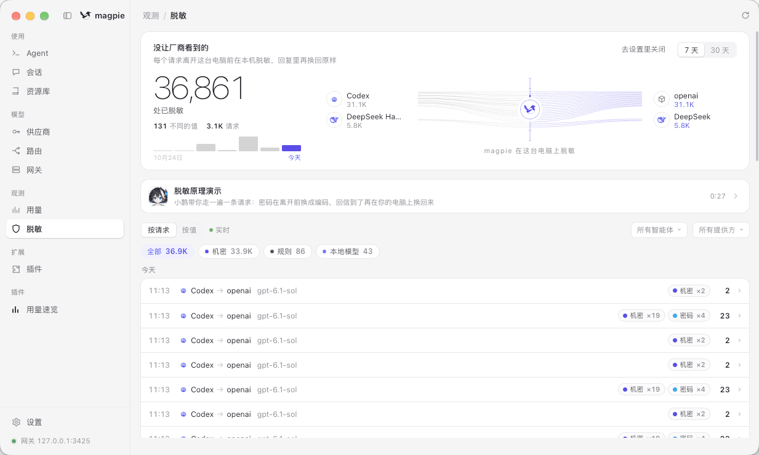The height and width of the screenshot is (455, 759).
Task: Open 用量 usage page
Action: (65, 210)
